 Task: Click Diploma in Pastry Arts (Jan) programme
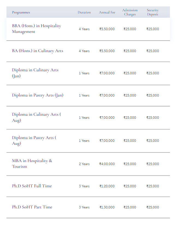point(37,95)
